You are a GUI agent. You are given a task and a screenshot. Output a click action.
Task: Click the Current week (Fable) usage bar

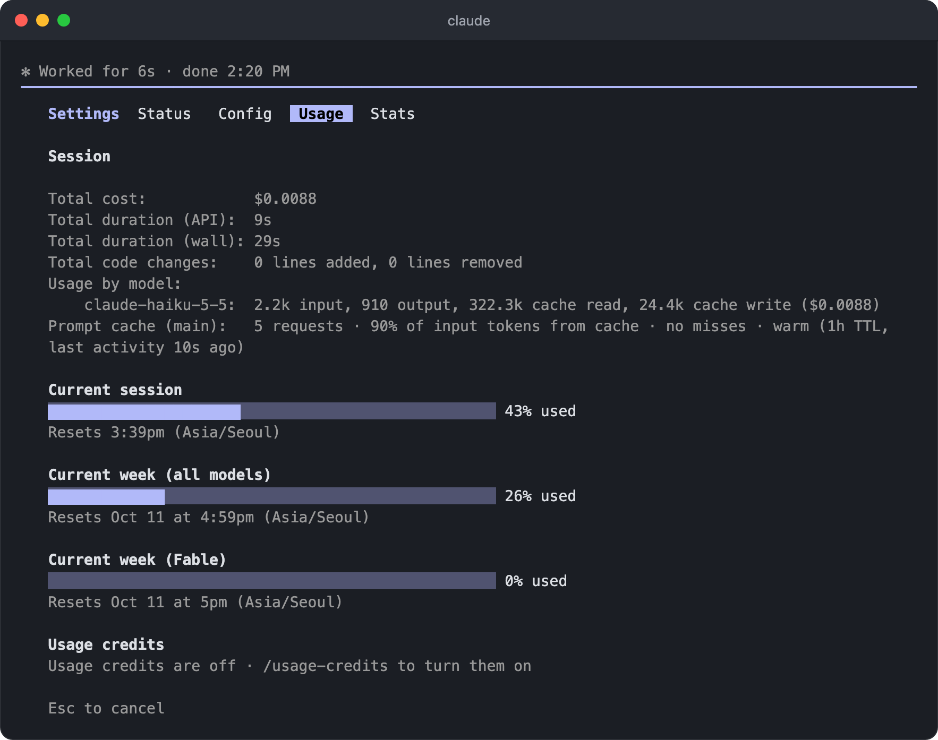[x=272, y=581]
